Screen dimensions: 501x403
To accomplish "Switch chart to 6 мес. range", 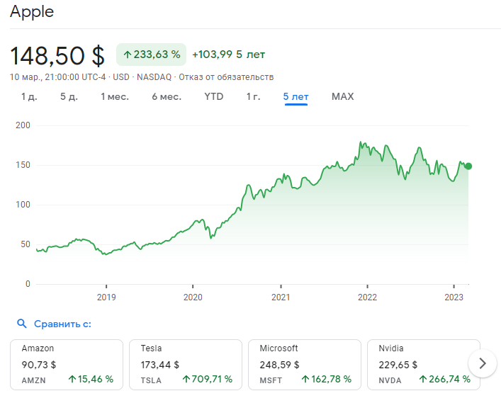I will tap(167, 96).
